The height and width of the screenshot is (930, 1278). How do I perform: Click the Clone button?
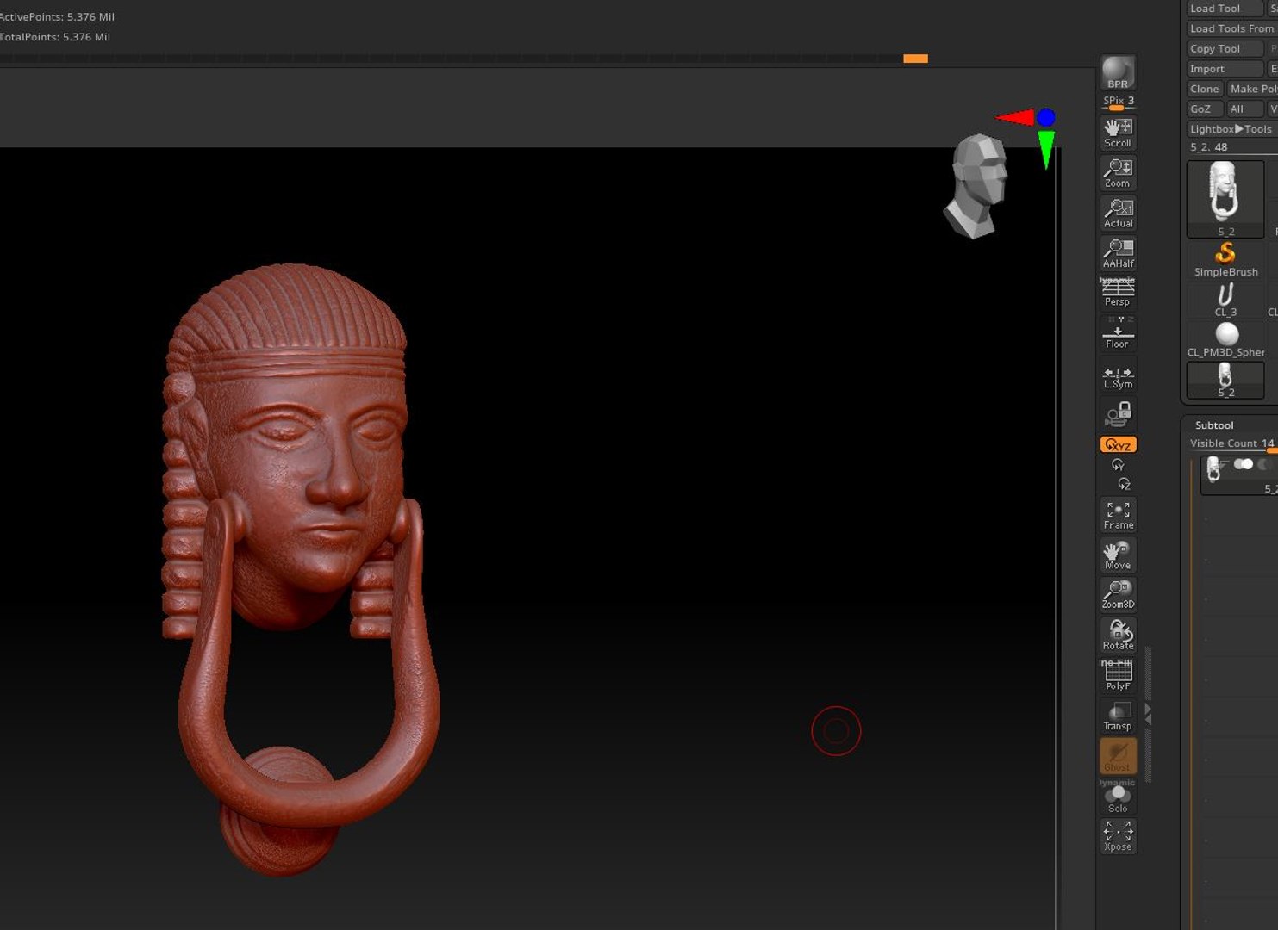pyautogui.click(x=1205, y=89)
